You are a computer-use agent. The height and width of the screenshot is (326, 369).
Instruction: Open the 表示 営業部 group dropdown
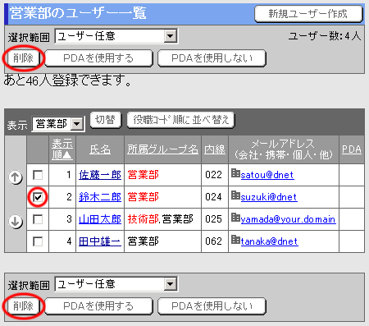point(58,124)
